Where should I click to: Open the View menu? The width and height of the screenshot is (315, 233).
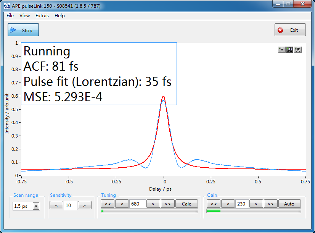[x=24, y=16]
